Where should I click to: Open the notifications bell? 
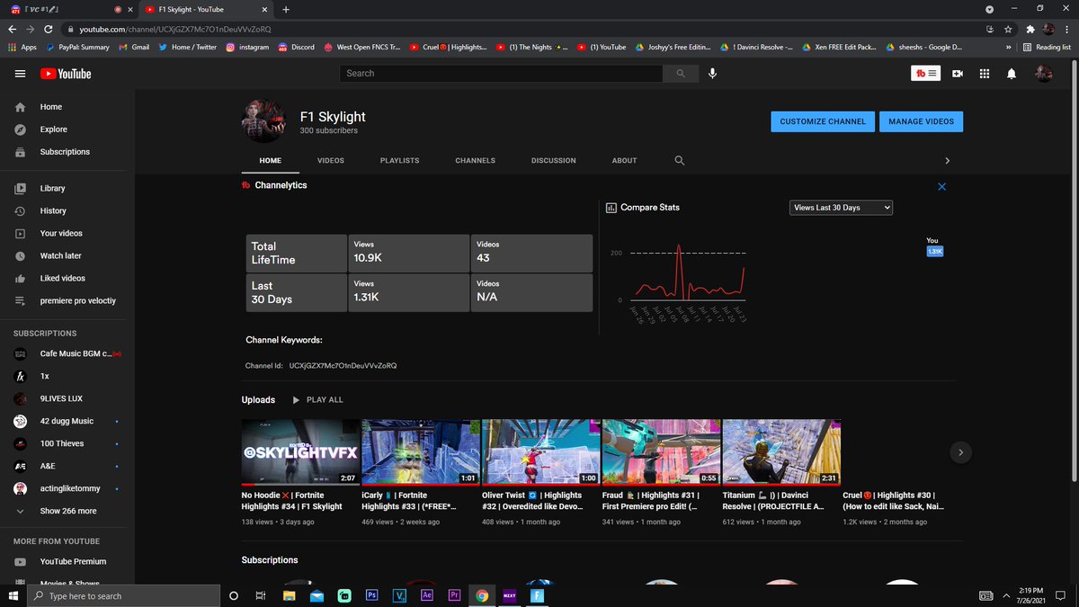[1012, 74]
